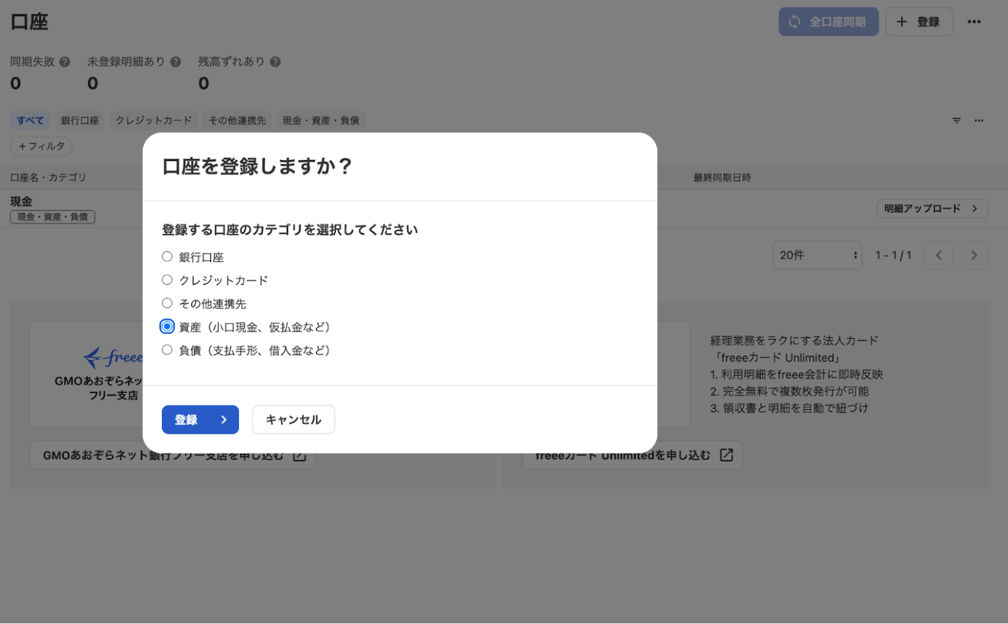Open the + 登録 button in header

pyautogui.click(x=919, y=22)
